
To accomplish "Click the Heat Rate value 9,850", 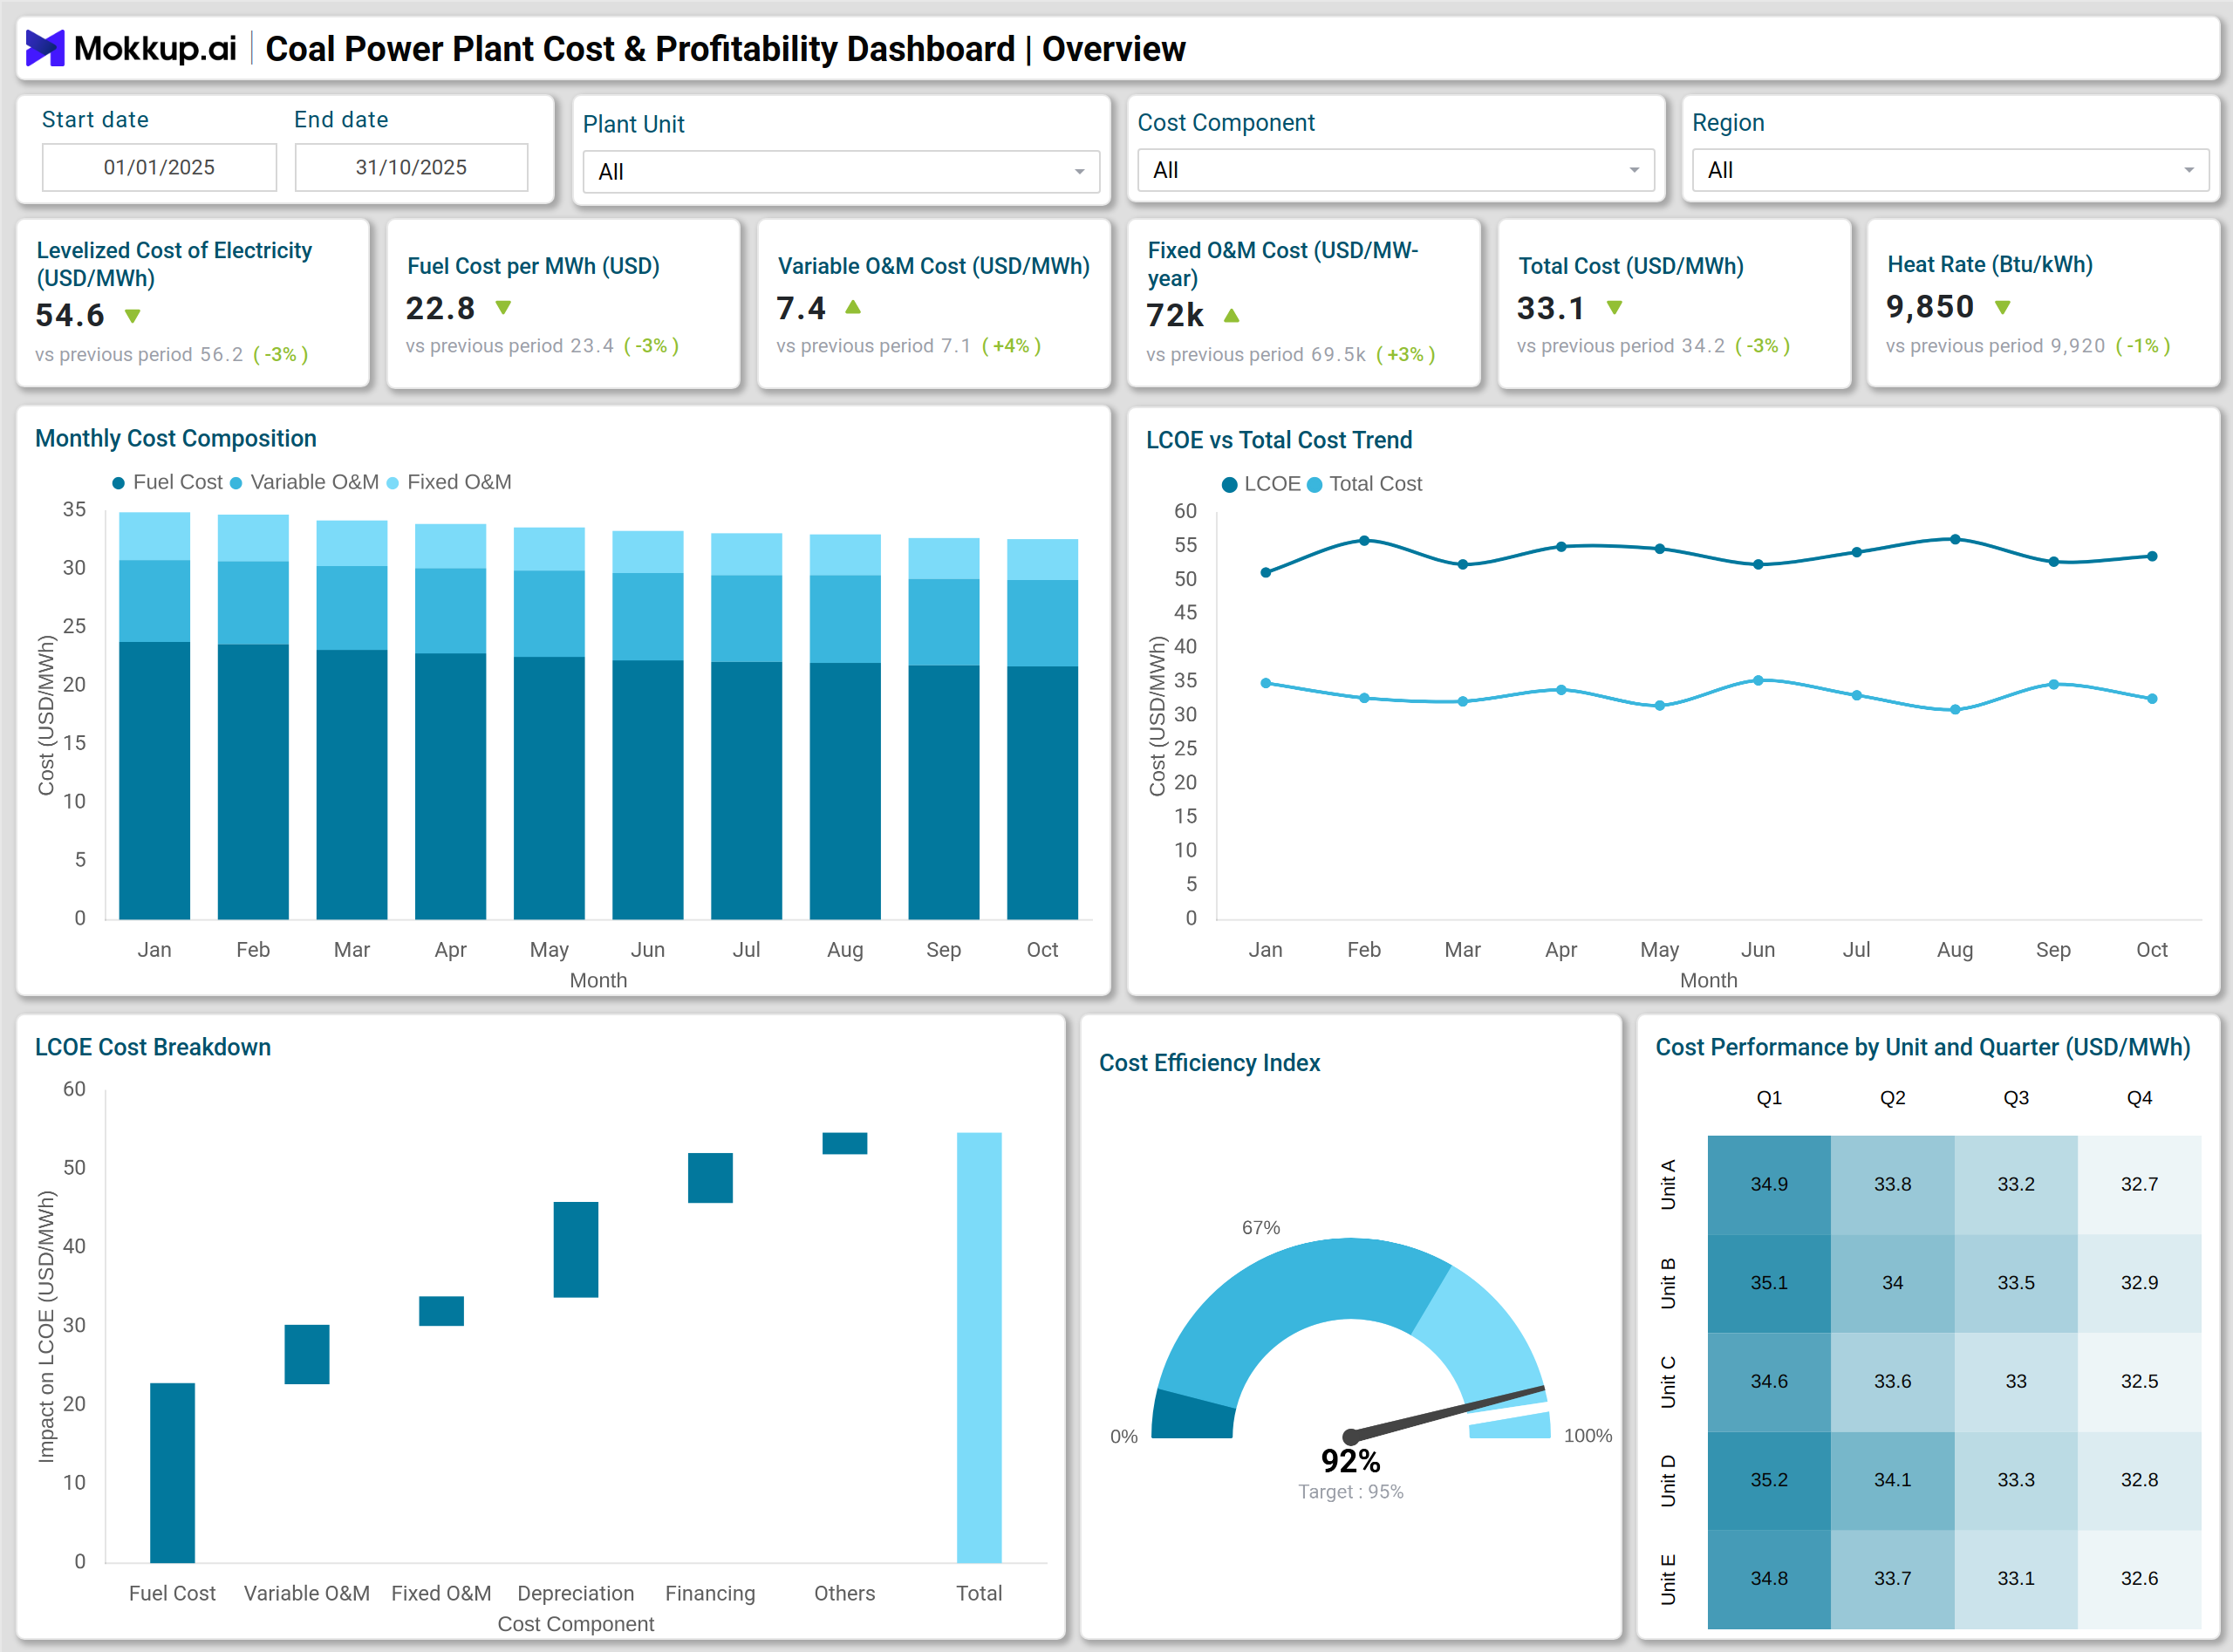I will [x=1930, y=307].
